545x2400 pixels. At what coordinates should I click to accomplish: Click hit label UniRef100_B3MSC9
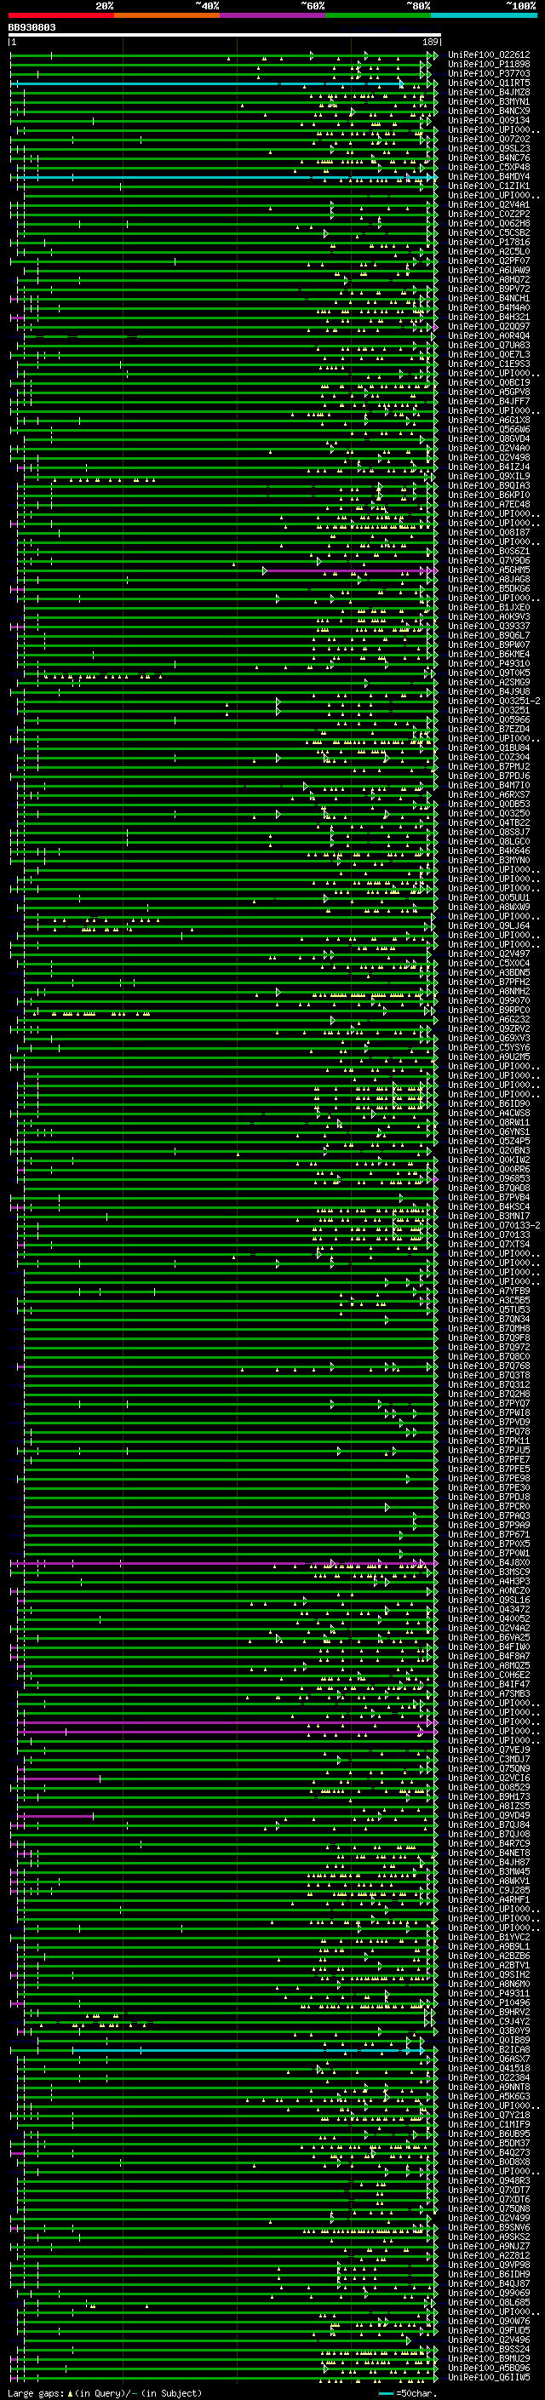pyautogui.click(x=489, y=1572)
